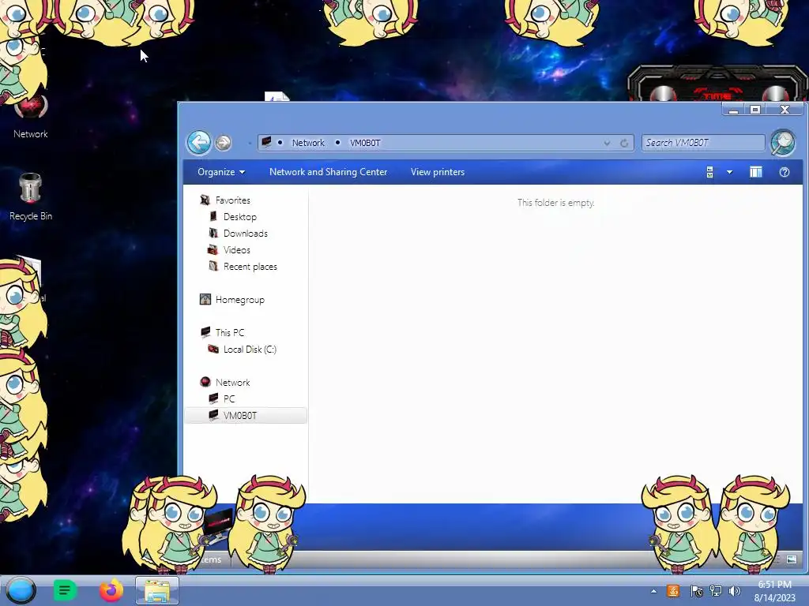Open Action Center flag icon
The width and height of the screenshot is (809, 606).
point(697,591)
